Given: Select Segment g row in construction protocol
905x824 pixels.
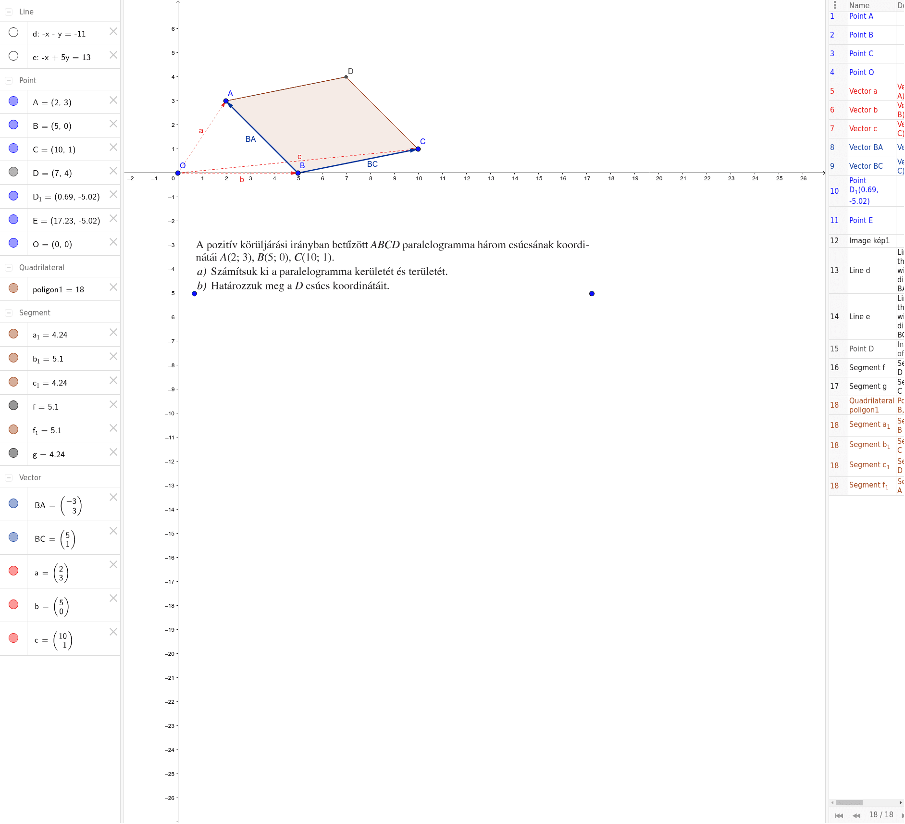Looking at the screenshot, I should 867,387.
